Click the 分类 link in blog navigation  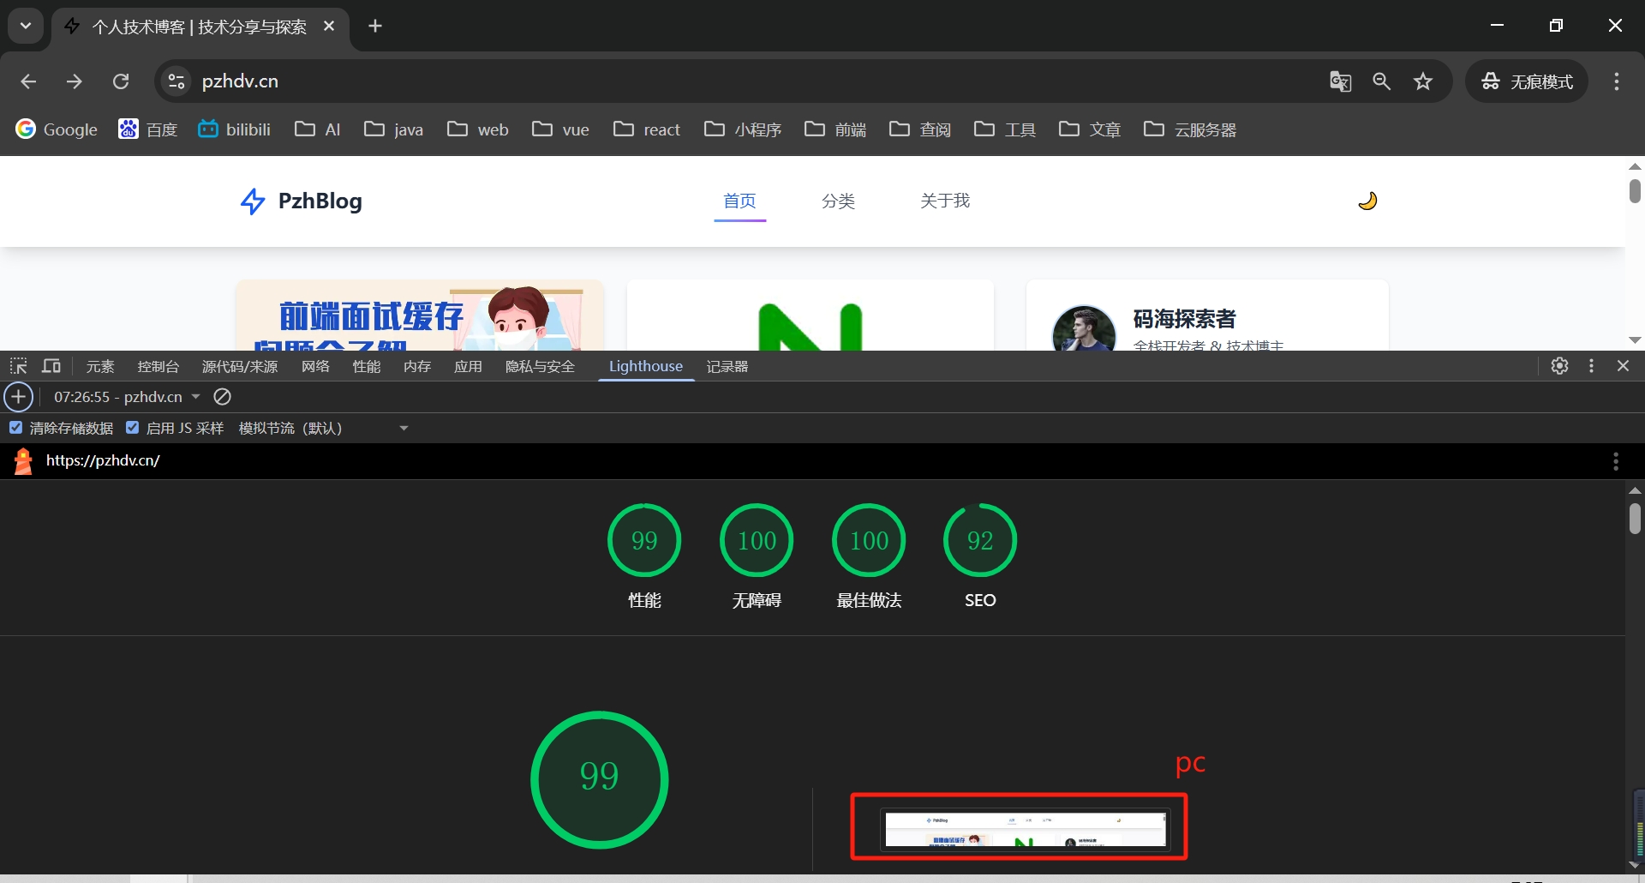(x=838, y=201)
